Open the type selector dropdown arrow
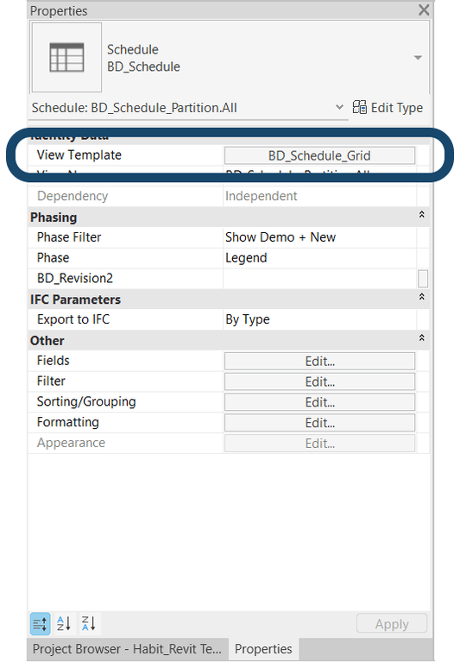 pyautogui.click(x=418, y=58)
